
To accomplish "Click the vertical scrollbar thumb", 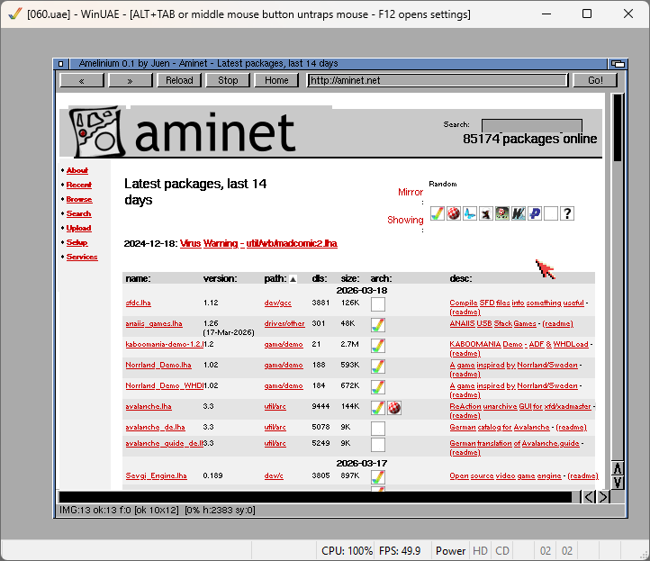I will coord(618,128).
